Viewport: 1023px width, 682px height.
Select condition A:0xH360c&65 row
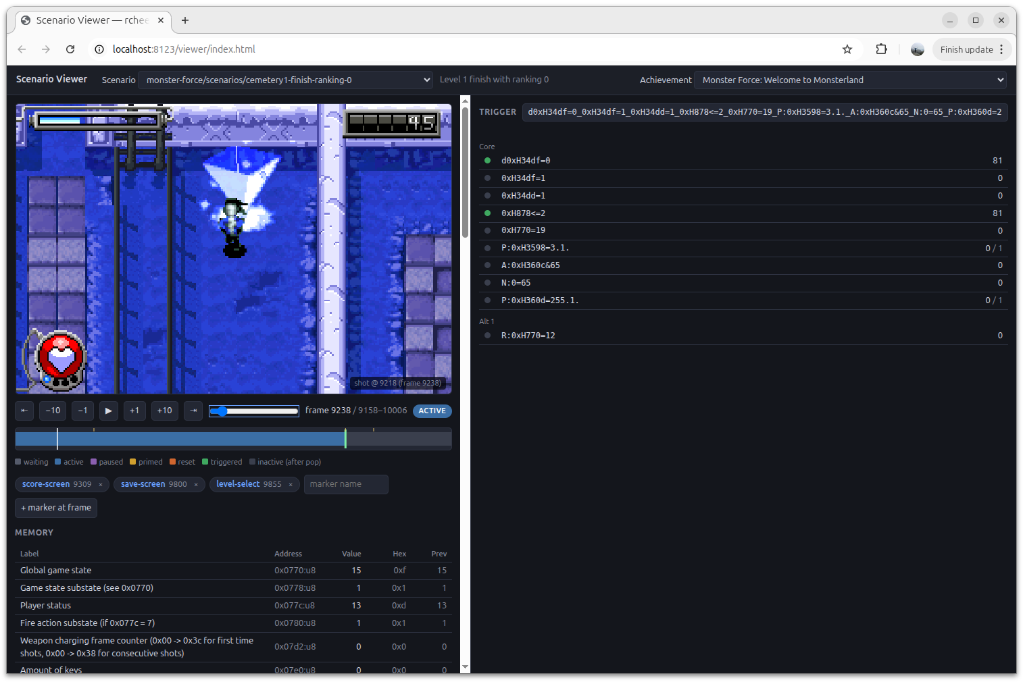pos(743,265)
